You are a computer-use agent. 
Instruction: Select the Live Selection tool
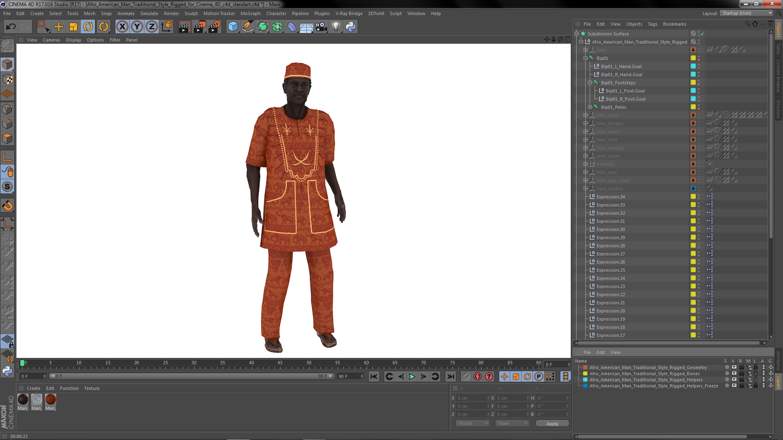tap(43, 27)
